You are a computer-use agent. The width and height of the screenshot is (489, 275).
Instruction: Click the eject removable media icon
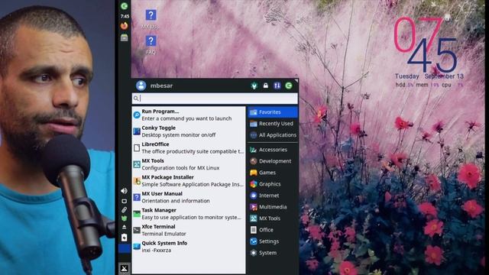(124, 227)
